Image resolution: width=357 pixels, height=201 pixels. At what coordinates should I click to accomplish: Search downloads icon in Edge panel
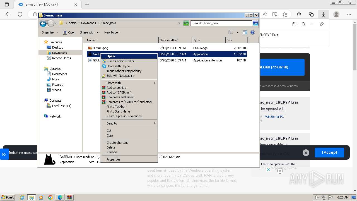tap(304, 24)
